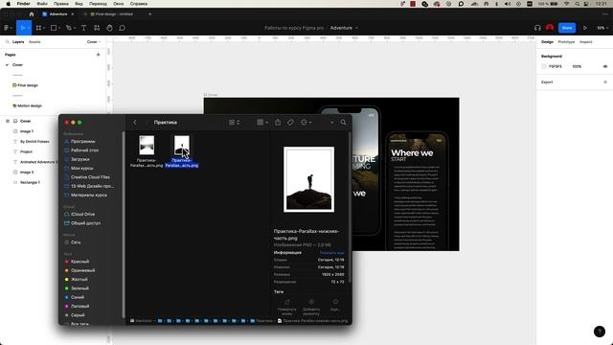Screen dimensions: 613x345
Task: Add export setting with plus icon
Action: [x=605, y=82]
